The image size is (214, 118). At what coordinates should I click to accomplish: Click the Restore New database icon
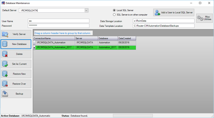click(x=5, y=74)
